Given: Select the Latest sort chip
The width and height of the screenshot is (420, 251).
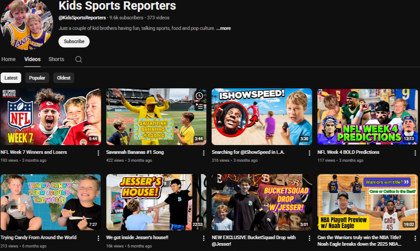Looking at the screenshot, I should [x=11, y=78].
